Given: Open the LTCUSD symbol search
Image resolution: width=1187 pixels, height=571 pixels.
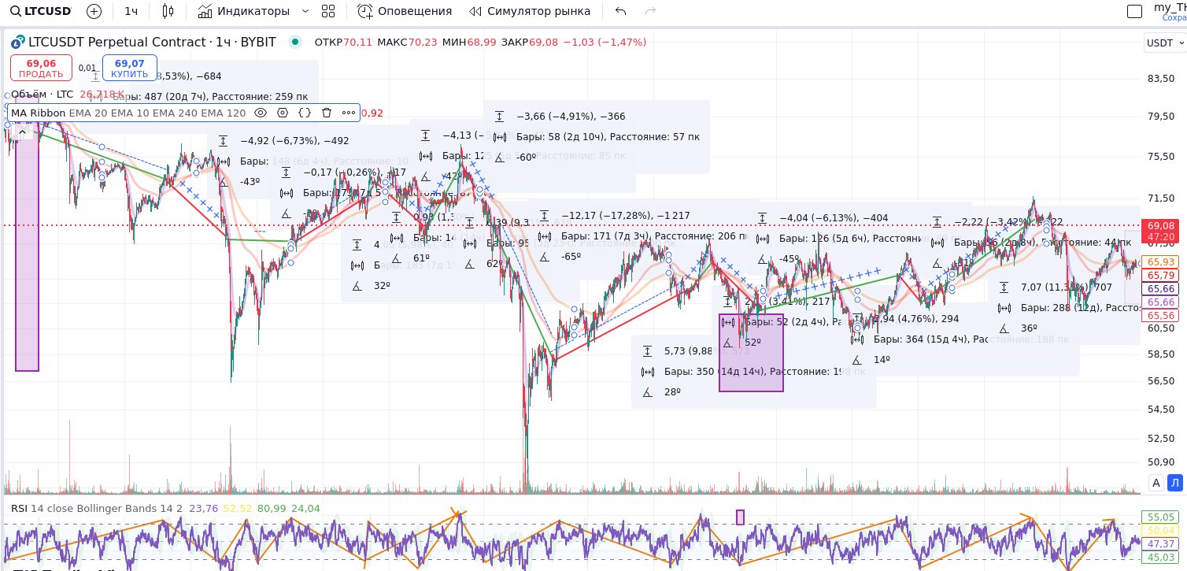Looking at the screenshot, I should pyautogui.click(x=42, y=11).
